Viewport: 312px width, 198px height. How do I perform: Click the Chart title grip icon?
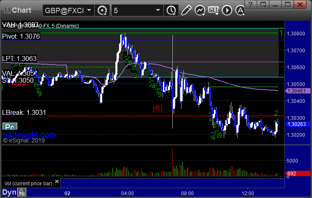pos(7,10)
